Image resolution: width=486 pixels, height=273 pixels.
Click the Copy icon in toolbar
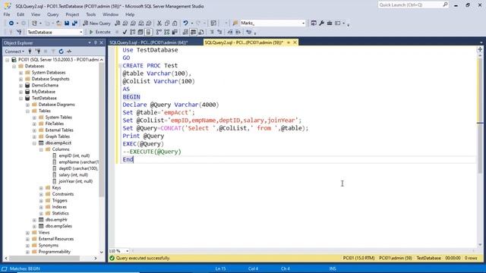[167, 24]
